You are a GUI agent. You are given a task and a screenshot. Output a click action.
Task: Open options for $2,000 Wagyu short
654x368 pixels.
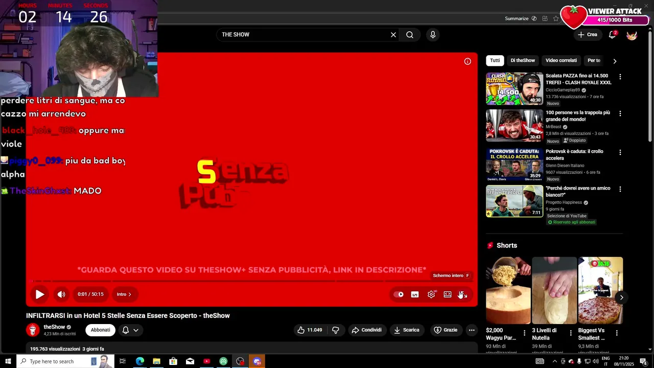[x=524, y=333]
